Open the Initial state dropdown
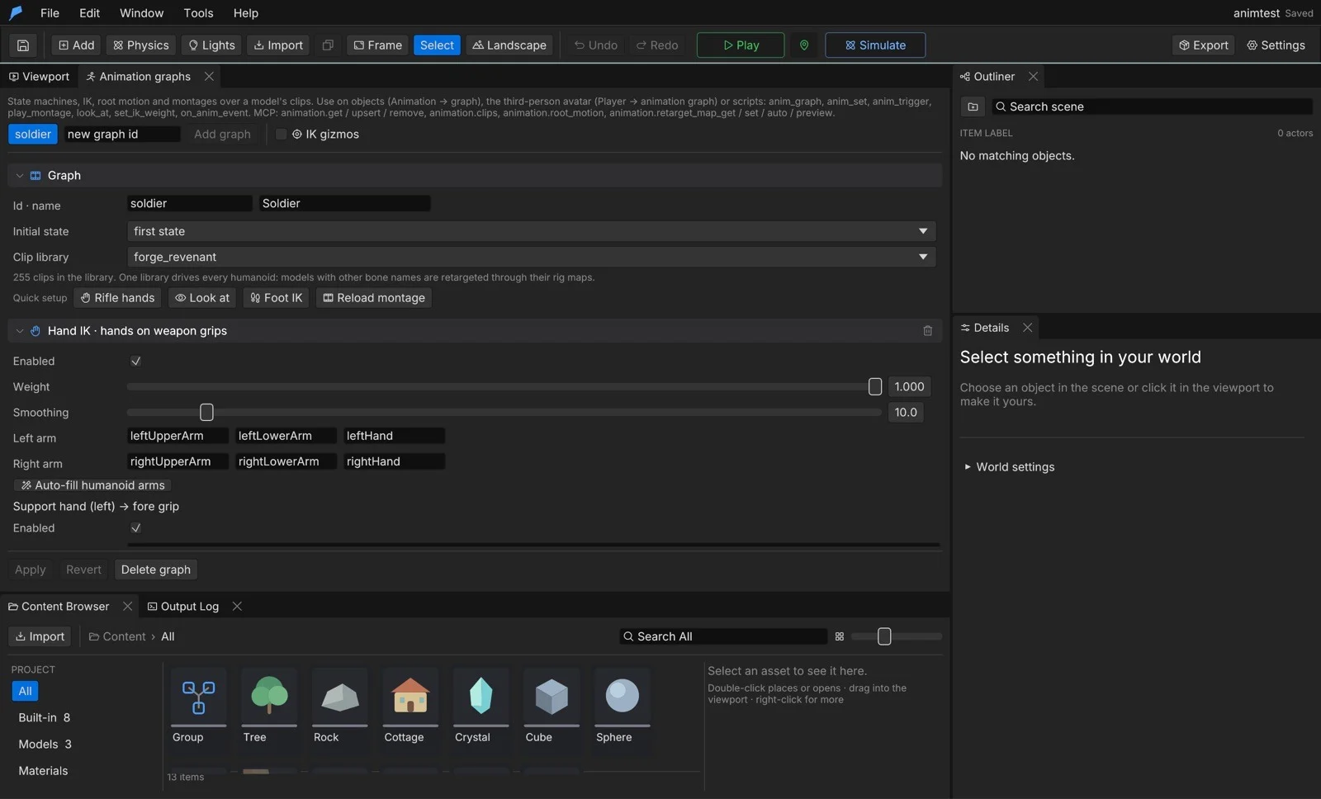The height and width of the screenshot is (799, 1321). [x=532, y=232]
